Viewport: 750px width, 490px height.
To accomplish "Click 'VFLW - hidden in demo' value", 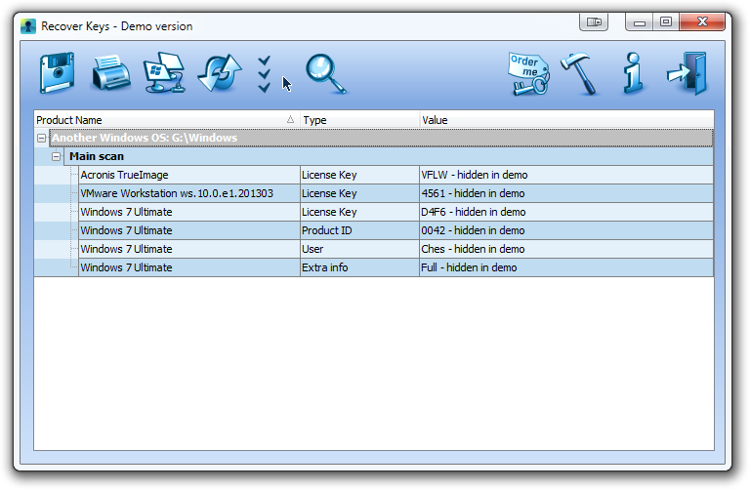I will (x=474, y=175).
